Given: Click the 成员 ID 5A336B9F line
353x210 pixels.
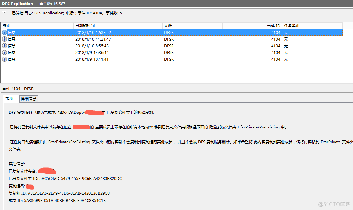Looking at the screenshot, I should pos(57,201).
